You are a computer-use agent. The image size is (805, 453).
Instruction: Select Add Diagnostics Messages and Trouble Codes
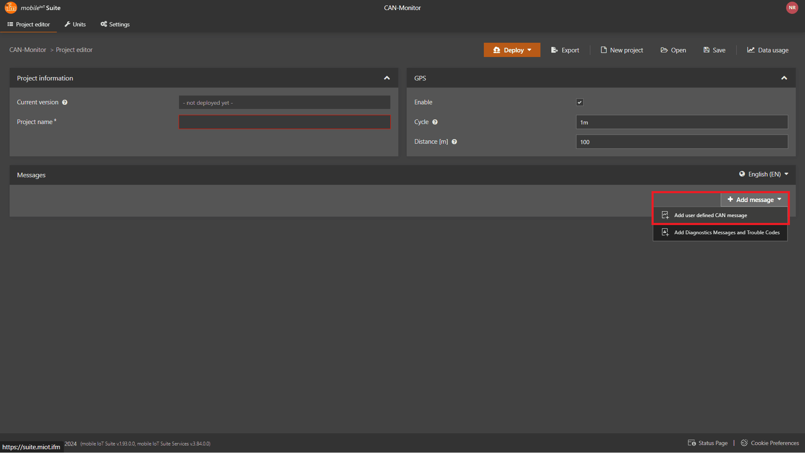click(726, 233)
